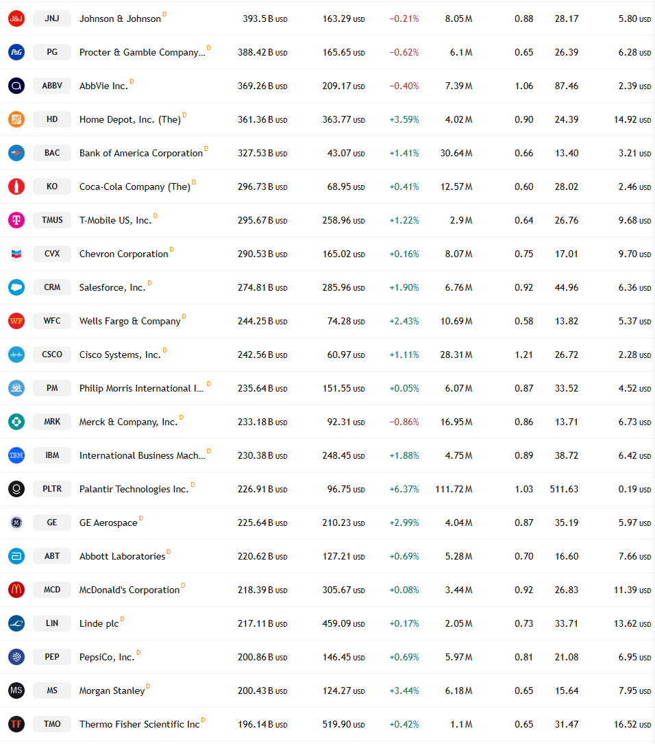Image resolution: width=655 pixels, height=744 pixels.
Task: Open Johnson & Johnson company link
Action: pos(120,19)
